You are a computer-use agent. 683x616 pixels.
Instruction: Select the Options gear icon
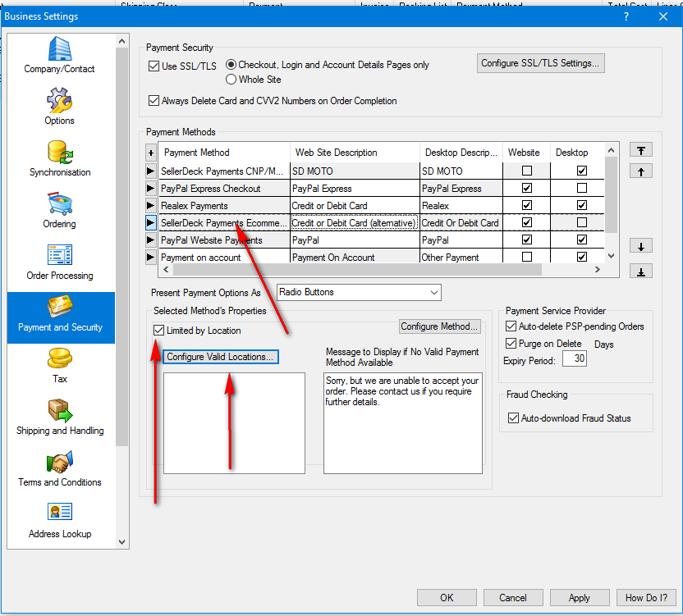pyautogui.click(x=60, y=101)
